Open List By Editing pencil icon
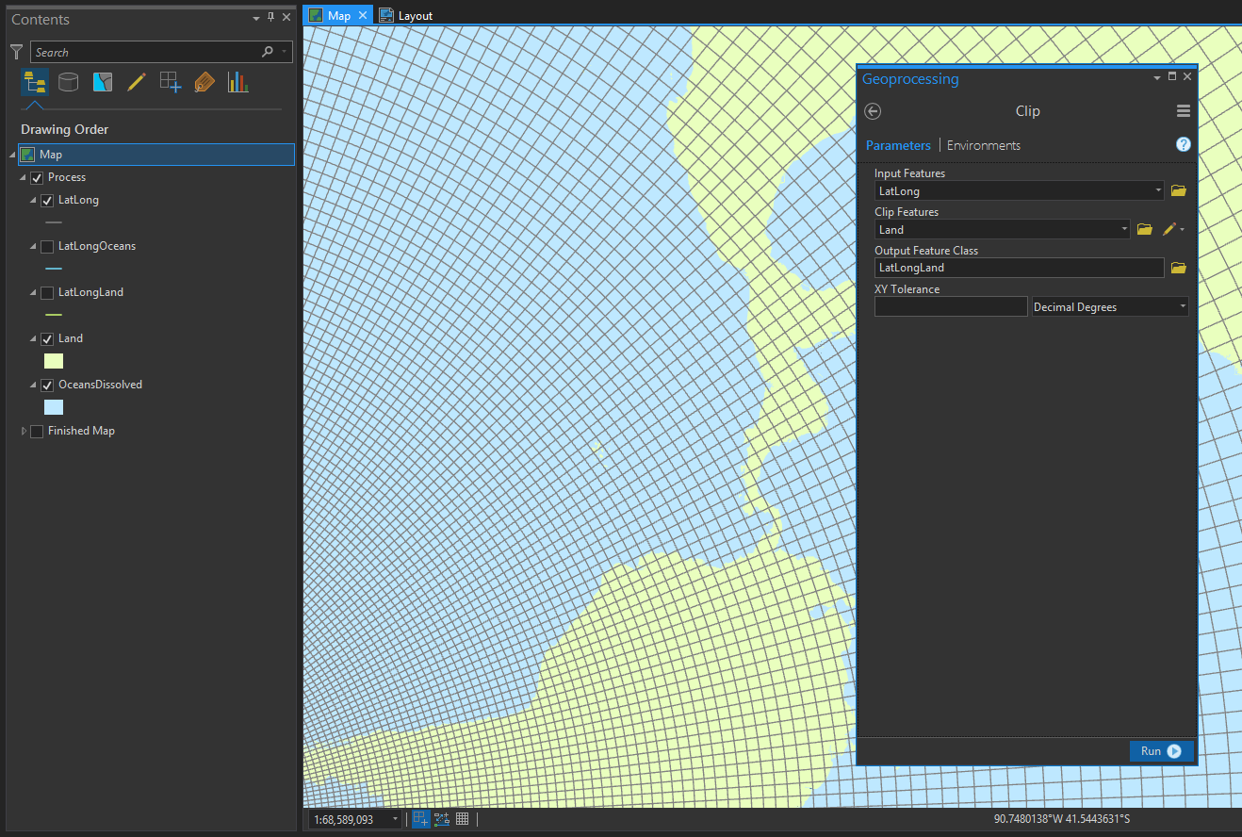 (x=137, y=82)
